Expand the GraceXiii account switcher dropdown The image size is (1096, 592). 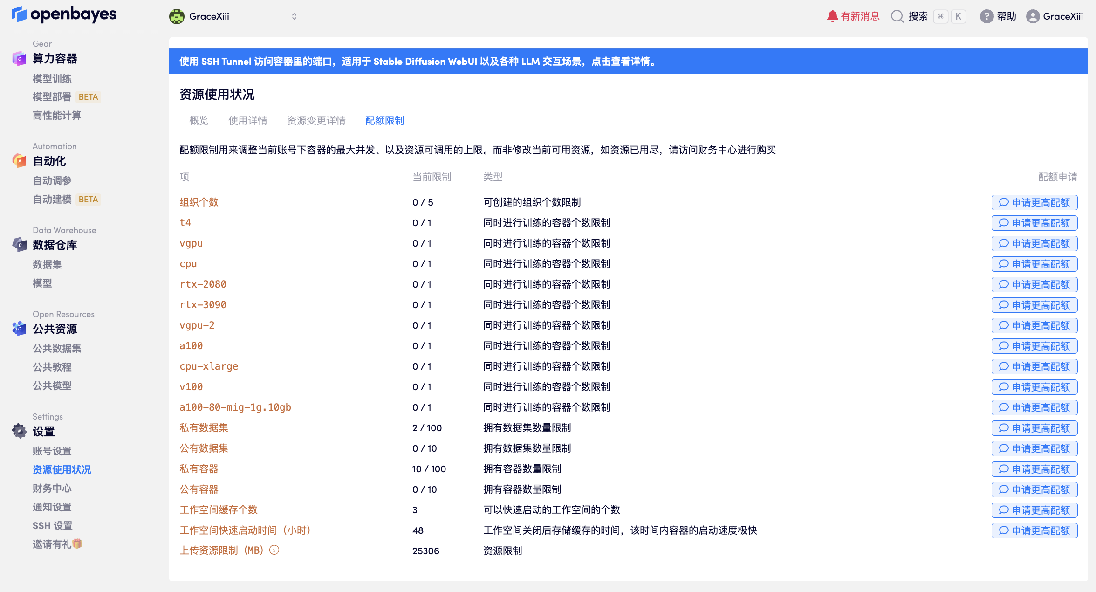[x=294, y=16]
